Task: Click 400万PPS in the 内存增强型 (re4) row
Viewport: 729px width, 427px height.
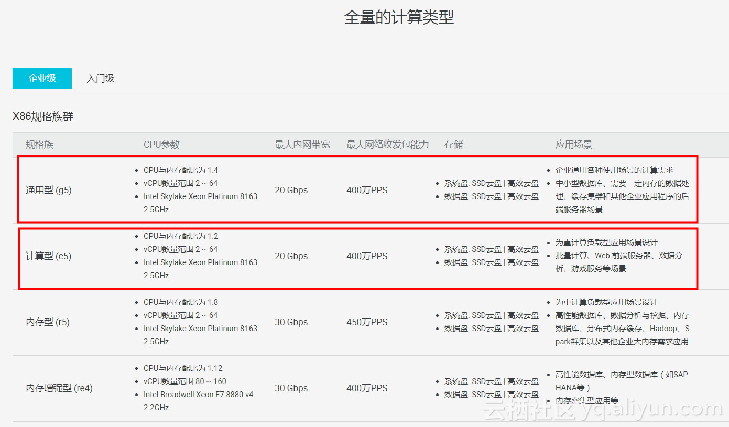Action: (367, 388)
